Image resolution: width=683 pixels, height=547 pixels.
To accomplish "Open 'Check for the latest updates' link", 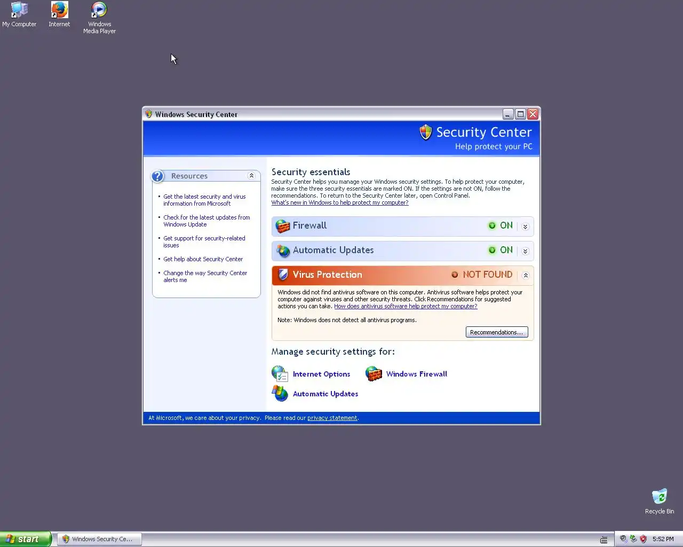I will (207, 221).
